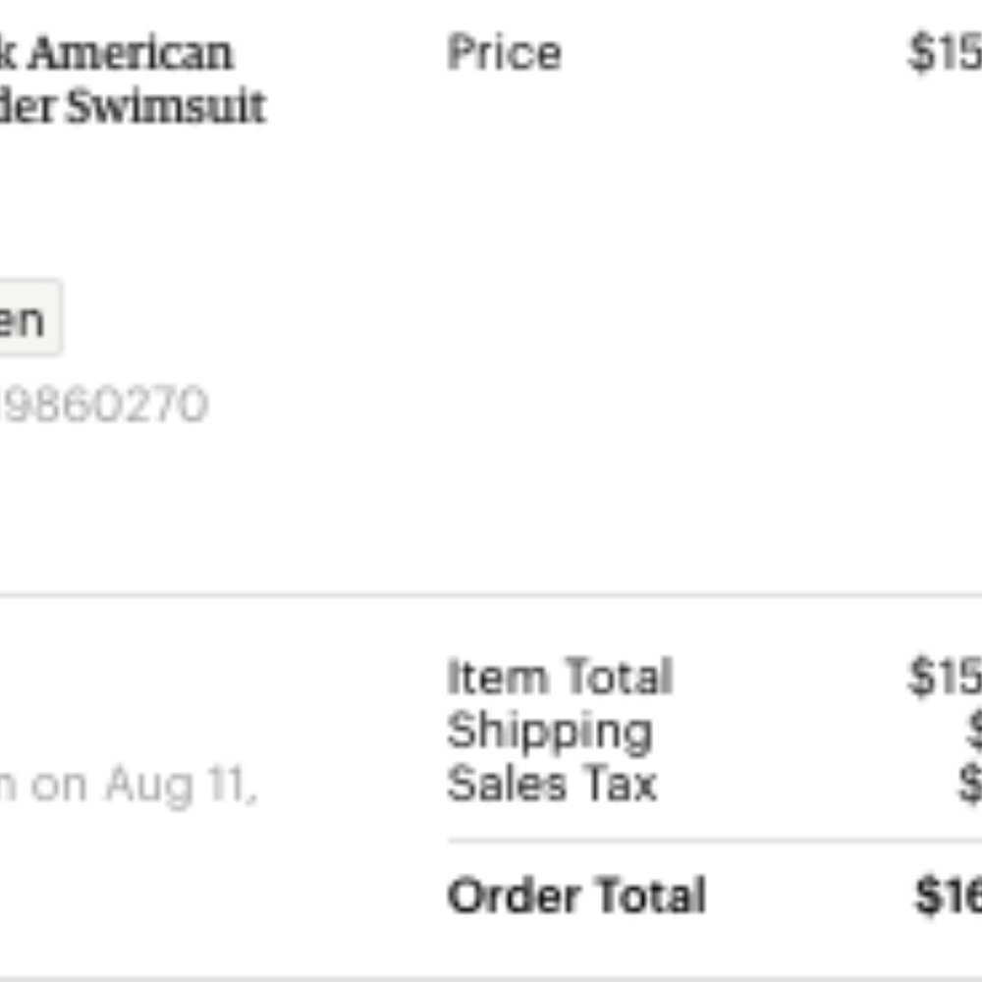982x982 pixels.
Task: Click the Item Total label
Action: tap(559, 677)
